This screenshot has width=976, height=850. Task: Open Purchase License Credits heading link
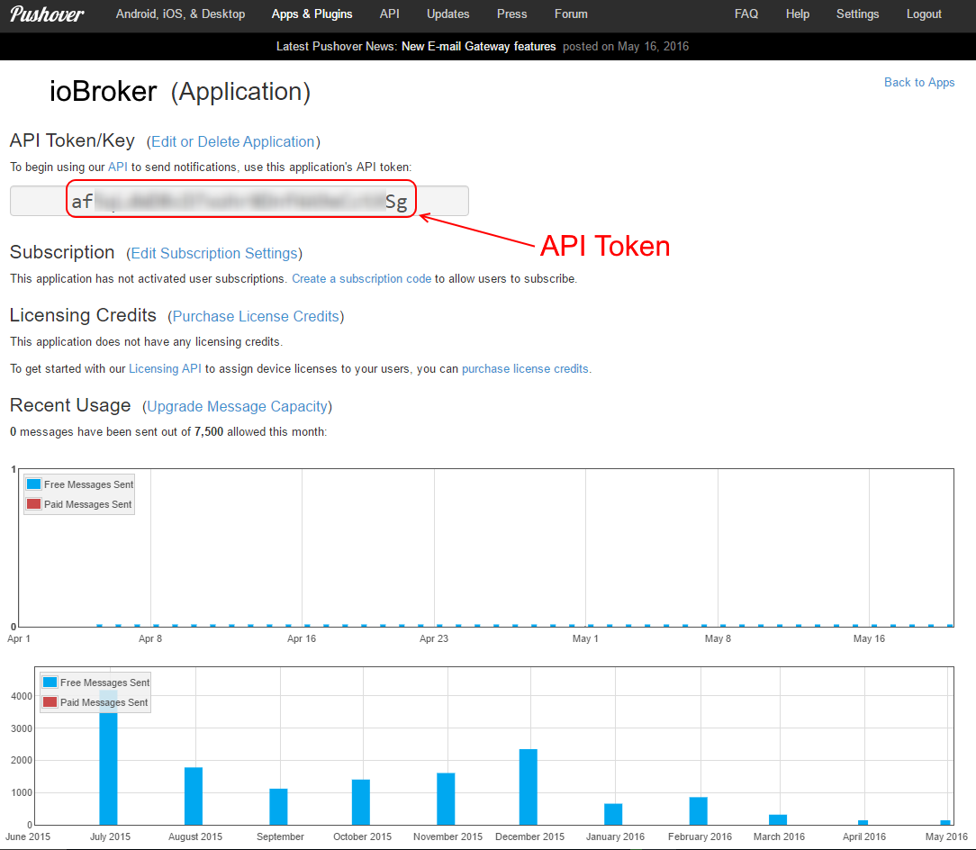pyautogui.click(x=256, y=316)
